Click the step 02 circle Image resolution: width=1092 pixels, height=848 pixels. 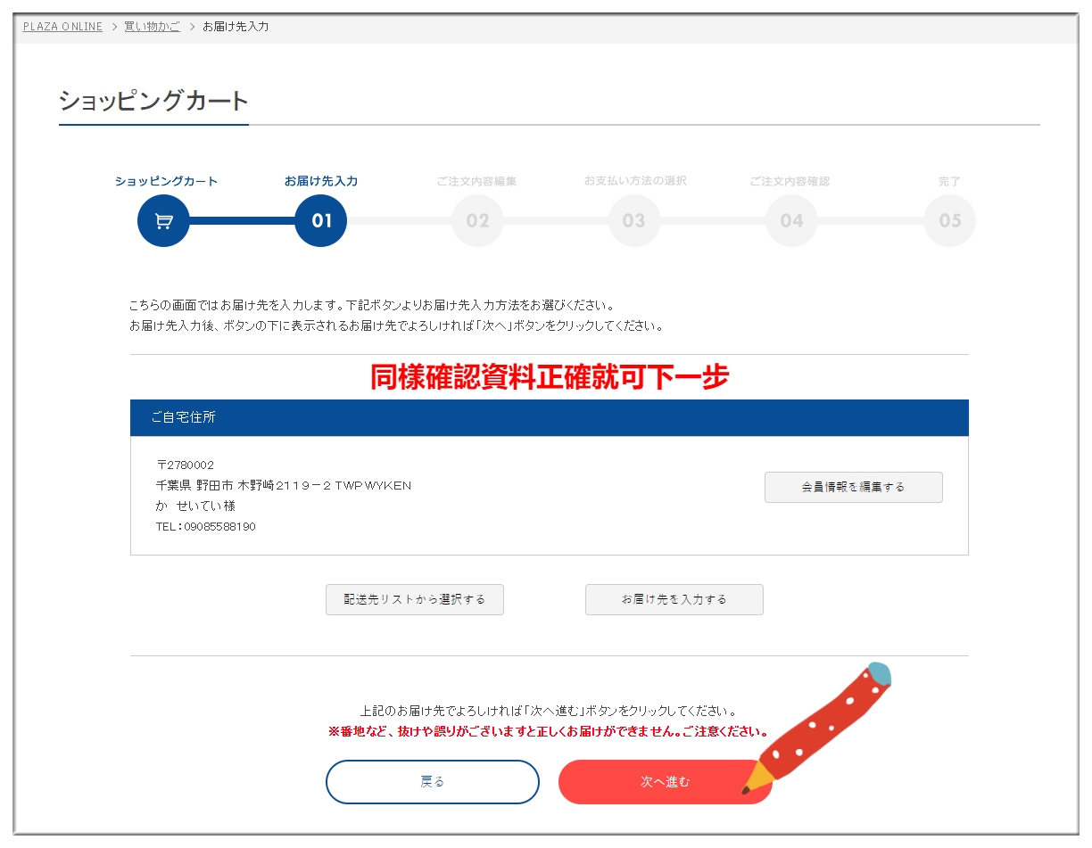[477, 221]
